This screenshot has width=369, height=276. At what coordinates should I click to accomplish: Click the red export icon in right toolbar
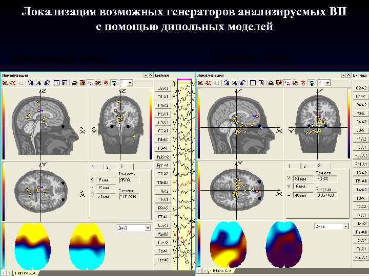(x=279, y=83)
